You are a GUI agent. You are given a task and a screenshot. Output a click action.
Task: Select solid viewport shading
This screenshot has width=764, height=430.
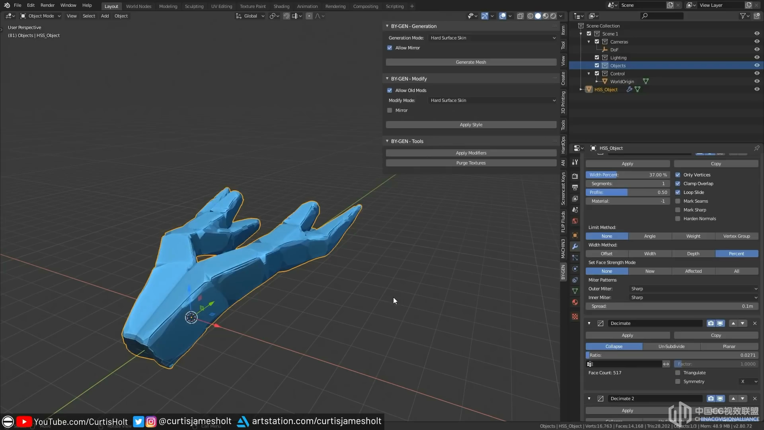click(x=538, y=16)
